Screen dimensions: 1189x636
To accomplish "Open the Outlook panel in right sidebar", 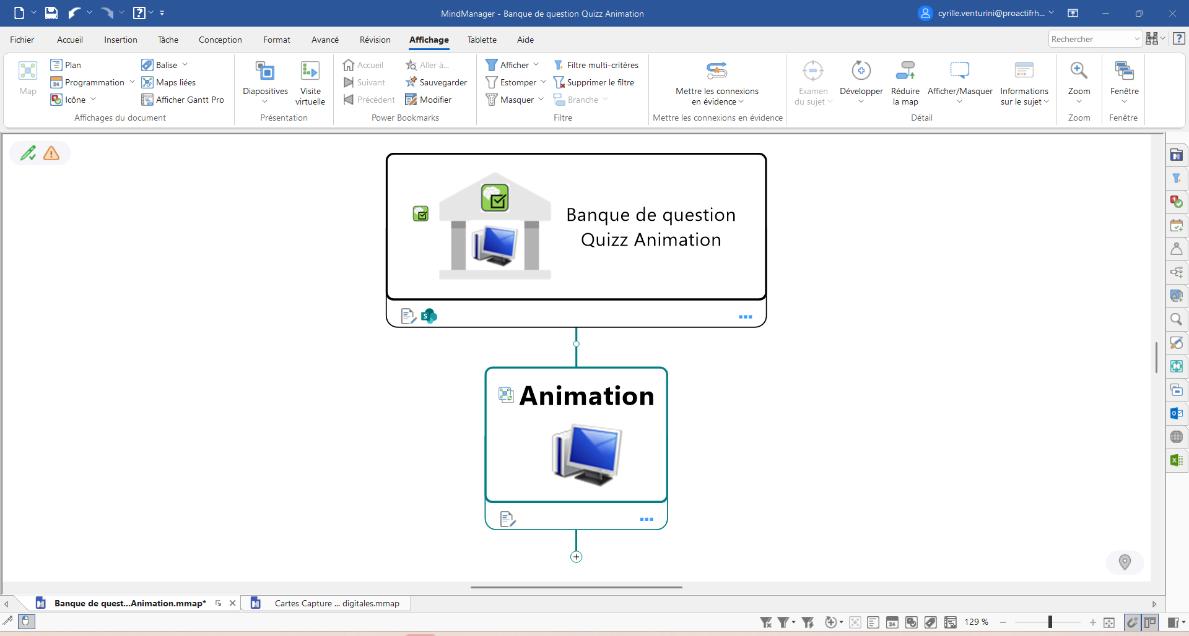I will coord(1176,413).
